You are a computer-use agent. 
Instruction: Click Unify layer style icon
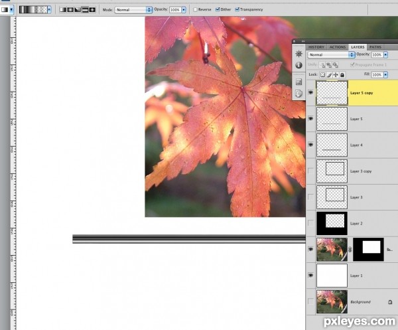[335, 65]
